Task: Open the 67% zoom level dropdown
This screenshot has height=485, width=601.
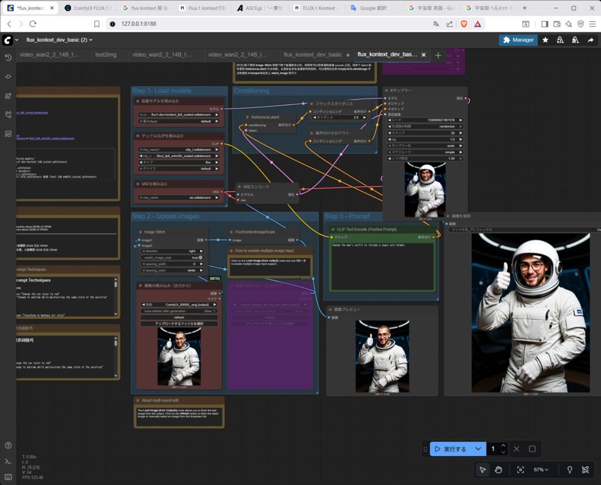Action: pyautogui.click(x=541, y=470)
